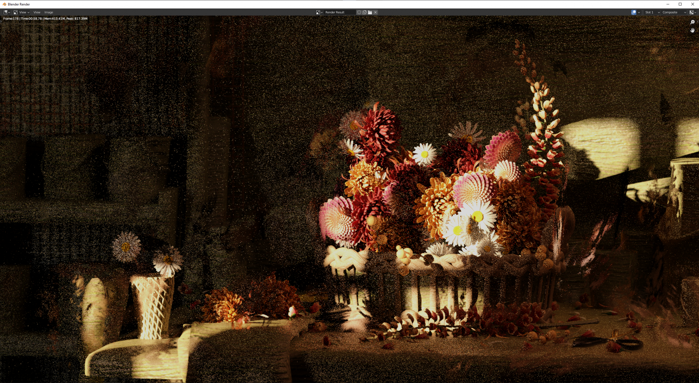Click the rendered flower bouquet image
Screen dimensions: 699x383
[437, 196]
